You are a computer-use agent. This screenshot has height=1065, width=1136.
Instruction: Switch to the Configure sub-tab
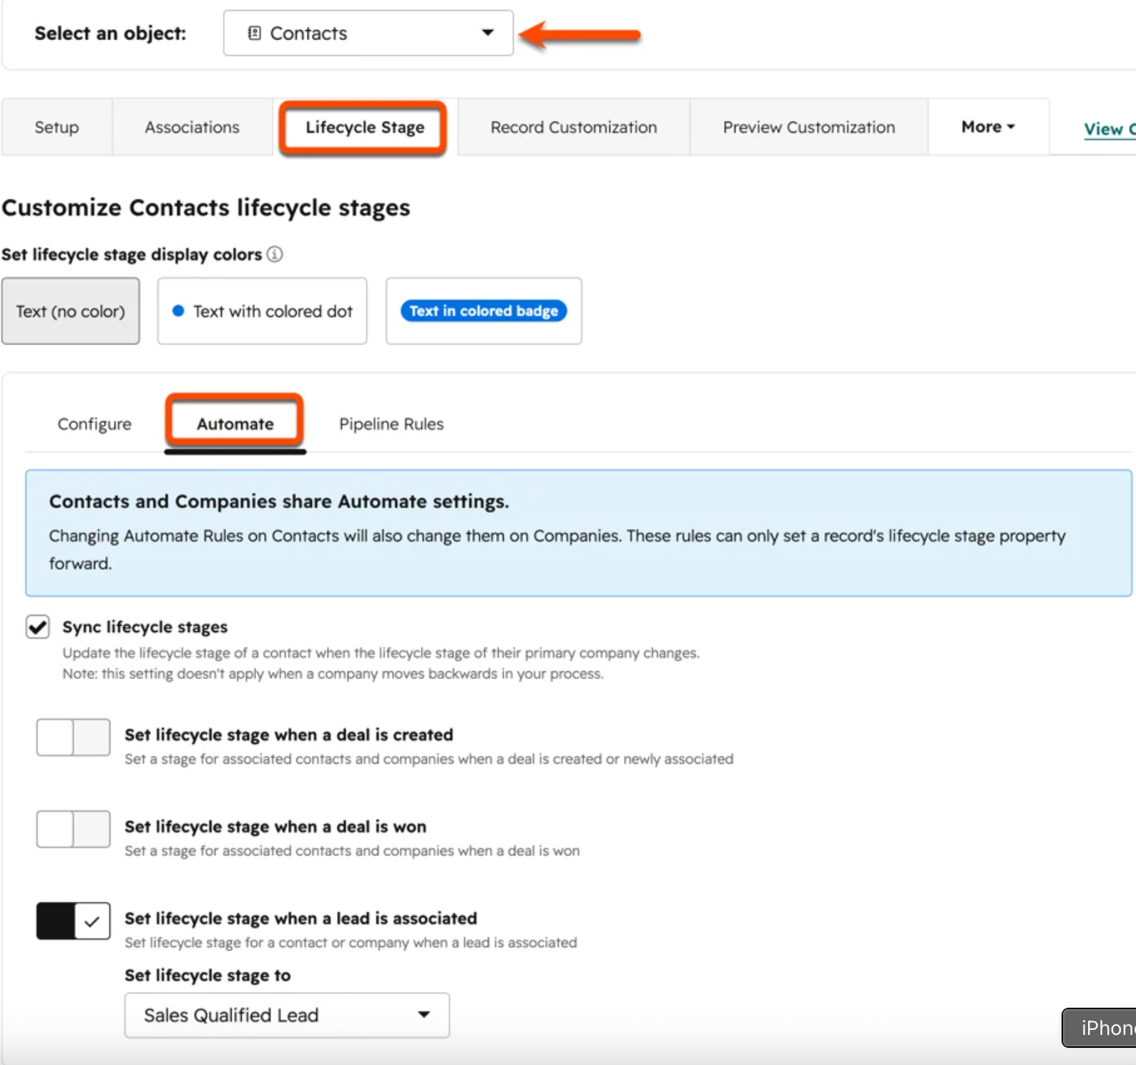(94, 424)
